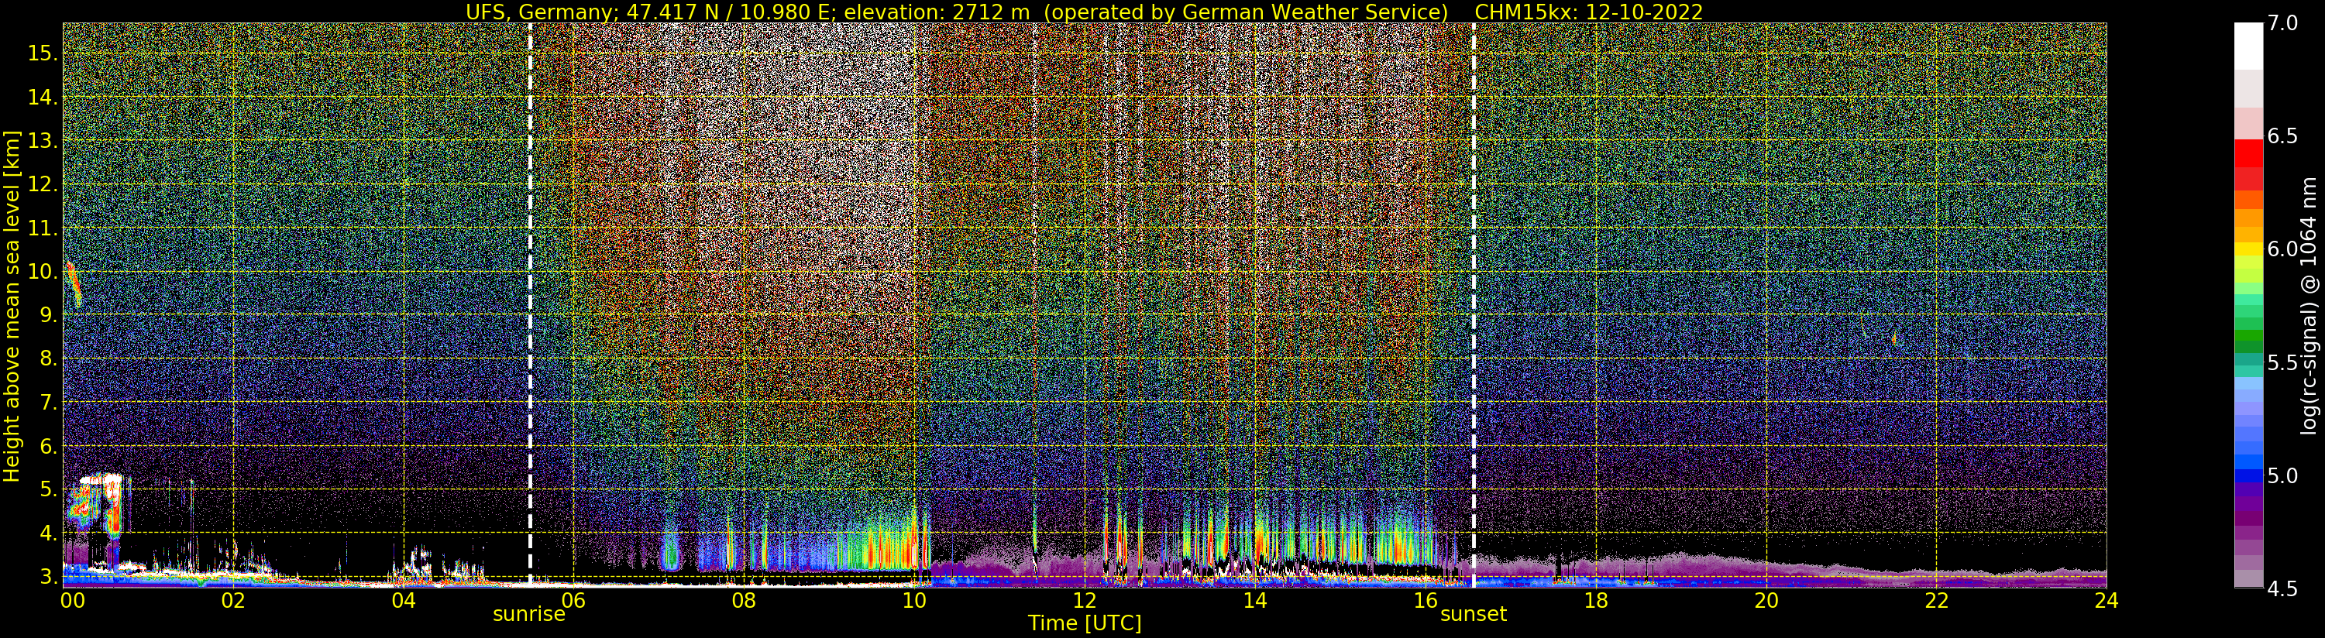The image size is (2325, 638).
Task: Click the 6. tick on the height axis
Action: [47, 446]
